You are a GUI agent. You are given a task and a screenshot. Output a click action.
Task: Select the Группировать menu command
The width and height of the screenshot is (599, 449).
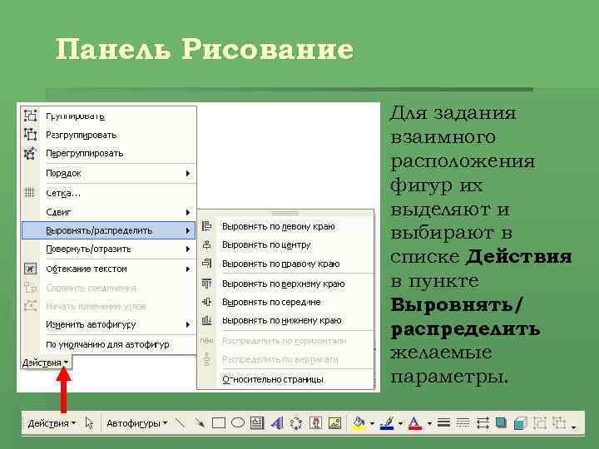[x=108, y=116]
